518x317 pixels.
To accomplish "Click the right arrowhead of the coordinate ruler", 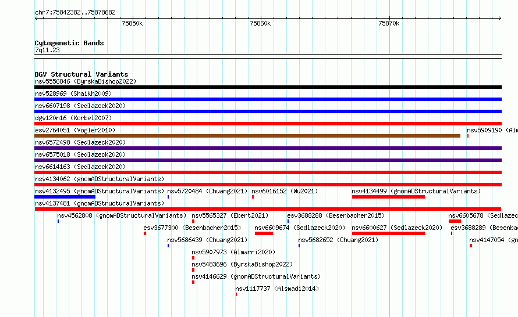I will (500, 19).
